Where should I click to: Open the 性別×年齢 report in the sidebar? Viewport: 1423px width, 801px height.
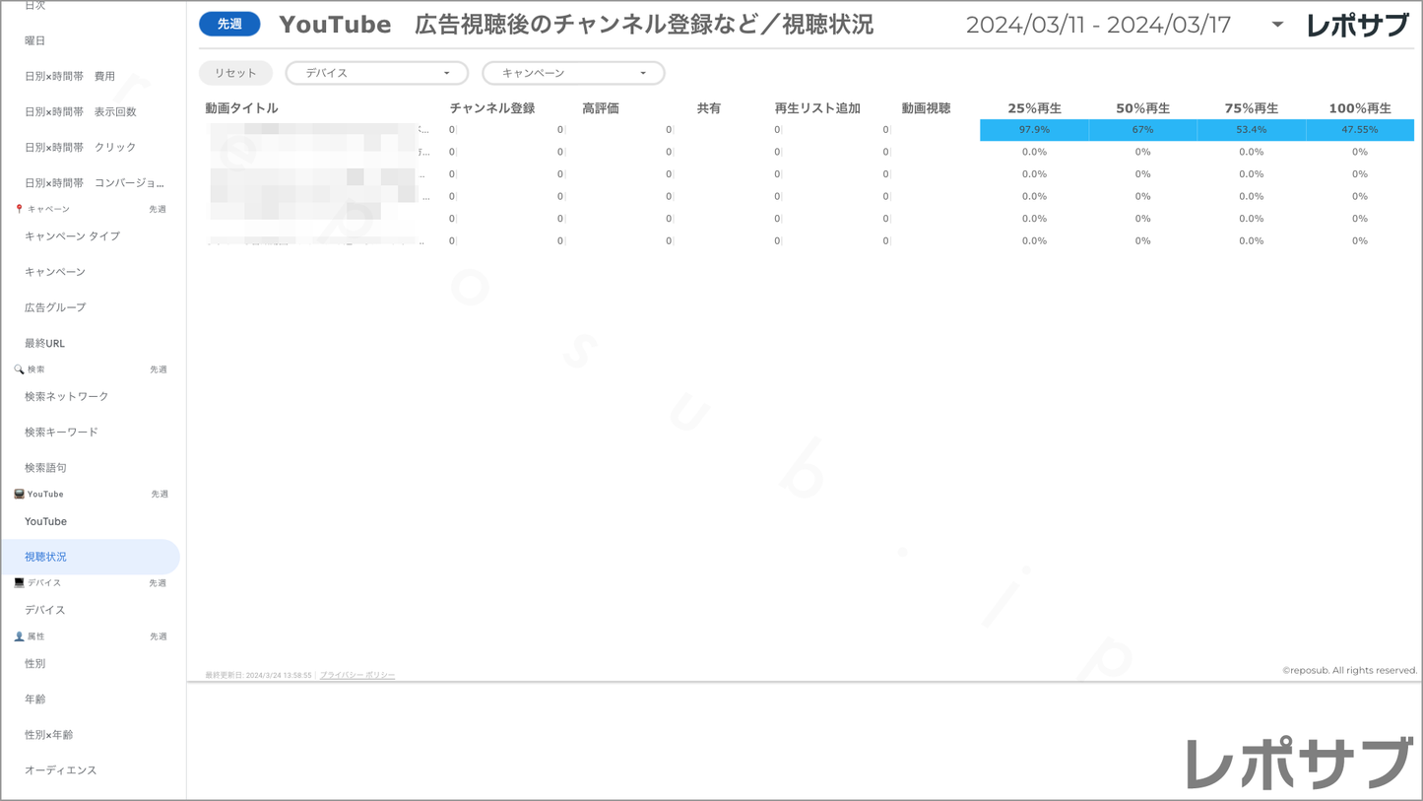pos(49,734)
